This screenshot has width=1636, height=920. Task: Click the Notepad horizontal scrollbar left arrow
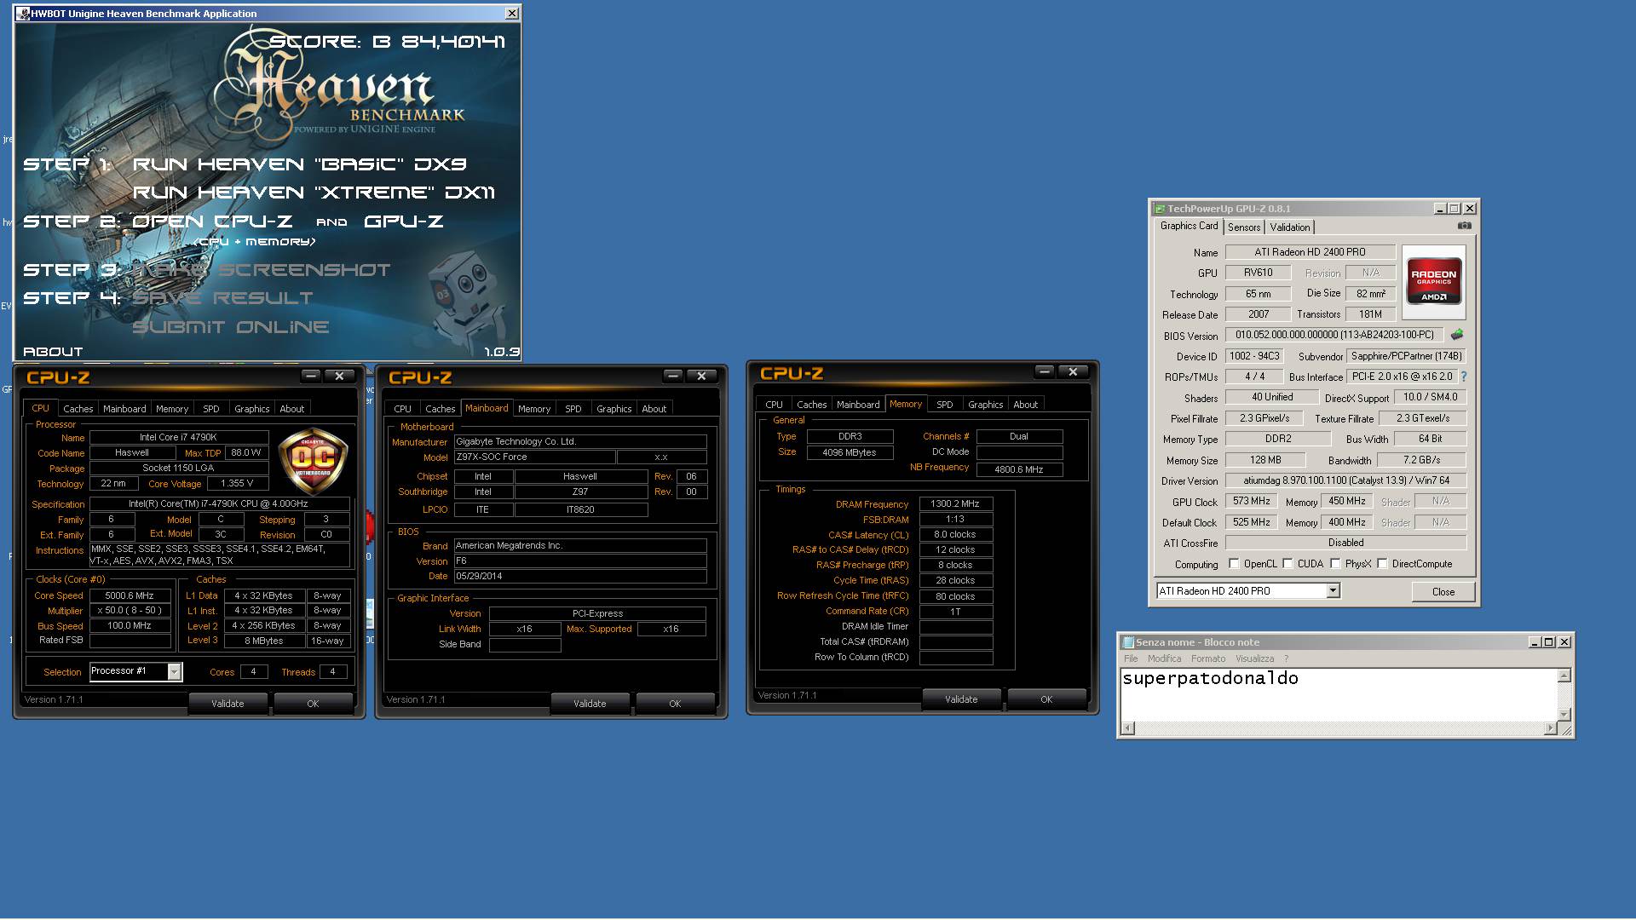(1128, 728)
